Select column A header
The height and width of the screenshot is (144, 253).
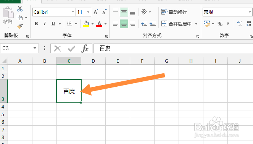(x=20, y=61)
